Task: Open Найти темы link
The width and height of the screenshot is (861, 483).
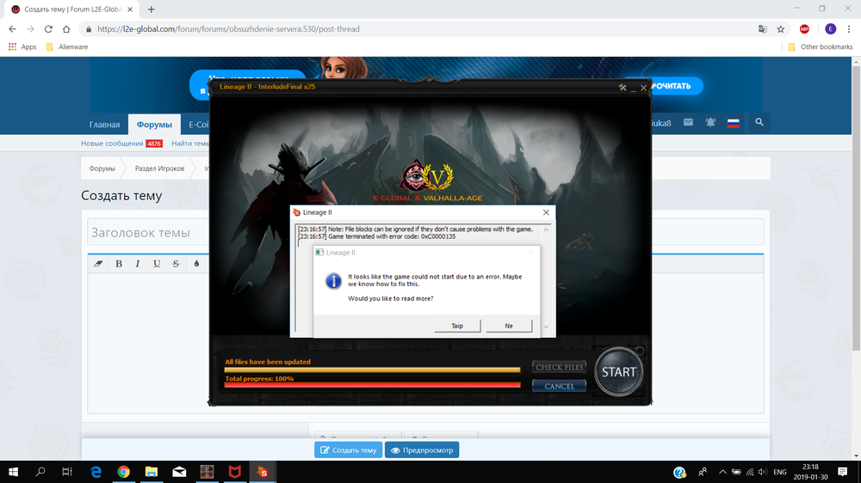Action: [190, 144]
